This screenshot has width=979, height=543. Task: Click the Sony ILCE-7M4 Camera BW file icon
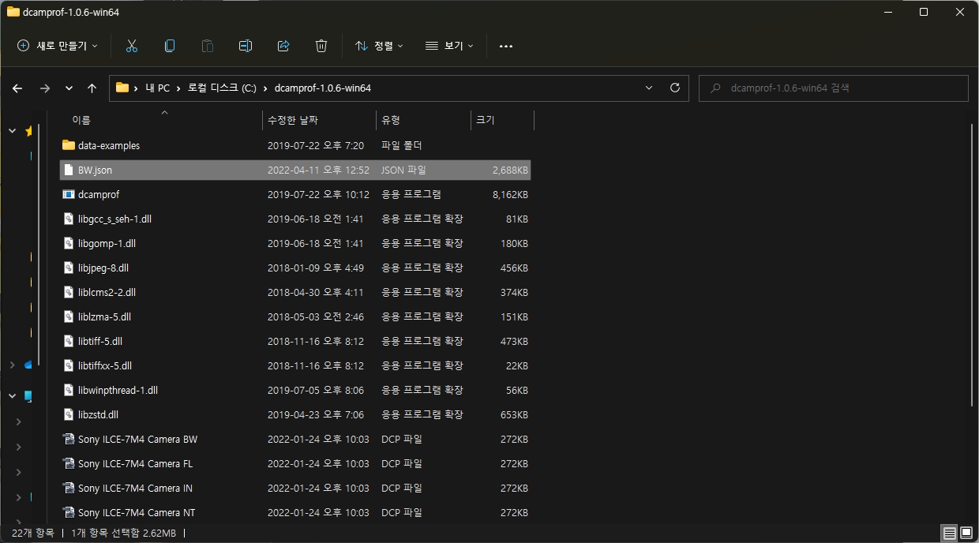[x=68, y=439]
